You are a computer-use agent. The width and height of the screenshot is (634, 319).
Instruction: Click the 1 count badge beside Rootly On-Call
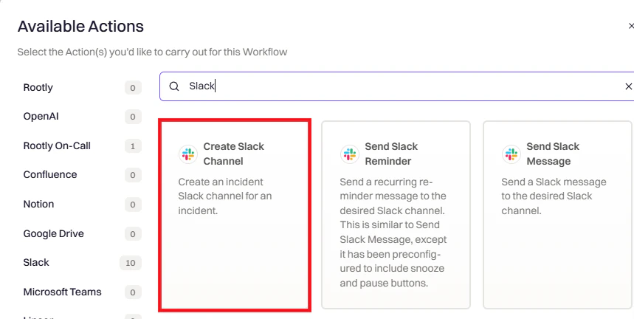pos(133,146)
